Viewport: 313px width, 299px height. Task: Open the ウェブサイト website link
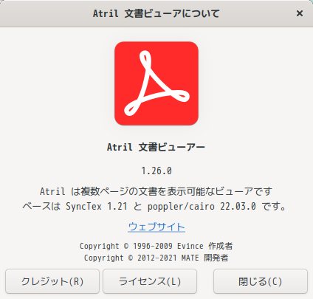pyautogui.click(x=156, y=227)
